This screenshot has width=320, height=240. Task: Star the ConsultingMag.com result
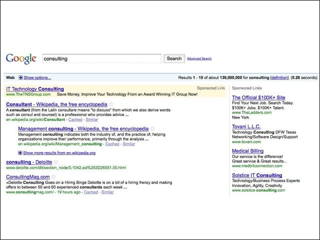pos(53,177)
